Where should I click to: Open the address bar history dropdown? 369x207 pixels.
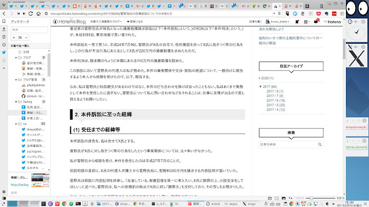274,14
